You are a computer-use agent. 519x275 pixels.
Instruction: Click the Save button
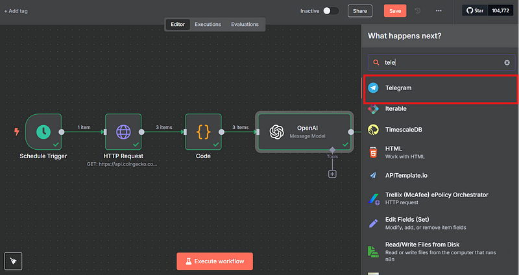coord(395,11)
